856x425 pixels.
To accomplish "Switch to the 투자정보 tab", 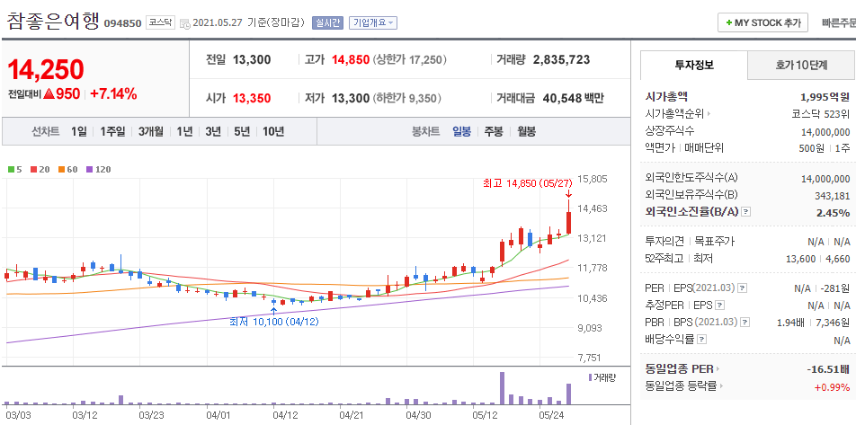I will point(694,66).
